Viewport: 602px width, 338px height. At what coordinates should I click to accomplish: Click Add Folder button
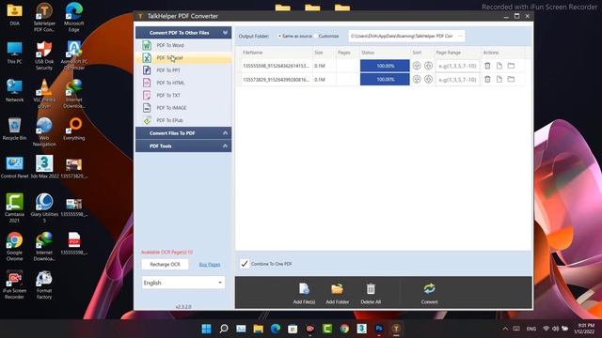[337, 294]
